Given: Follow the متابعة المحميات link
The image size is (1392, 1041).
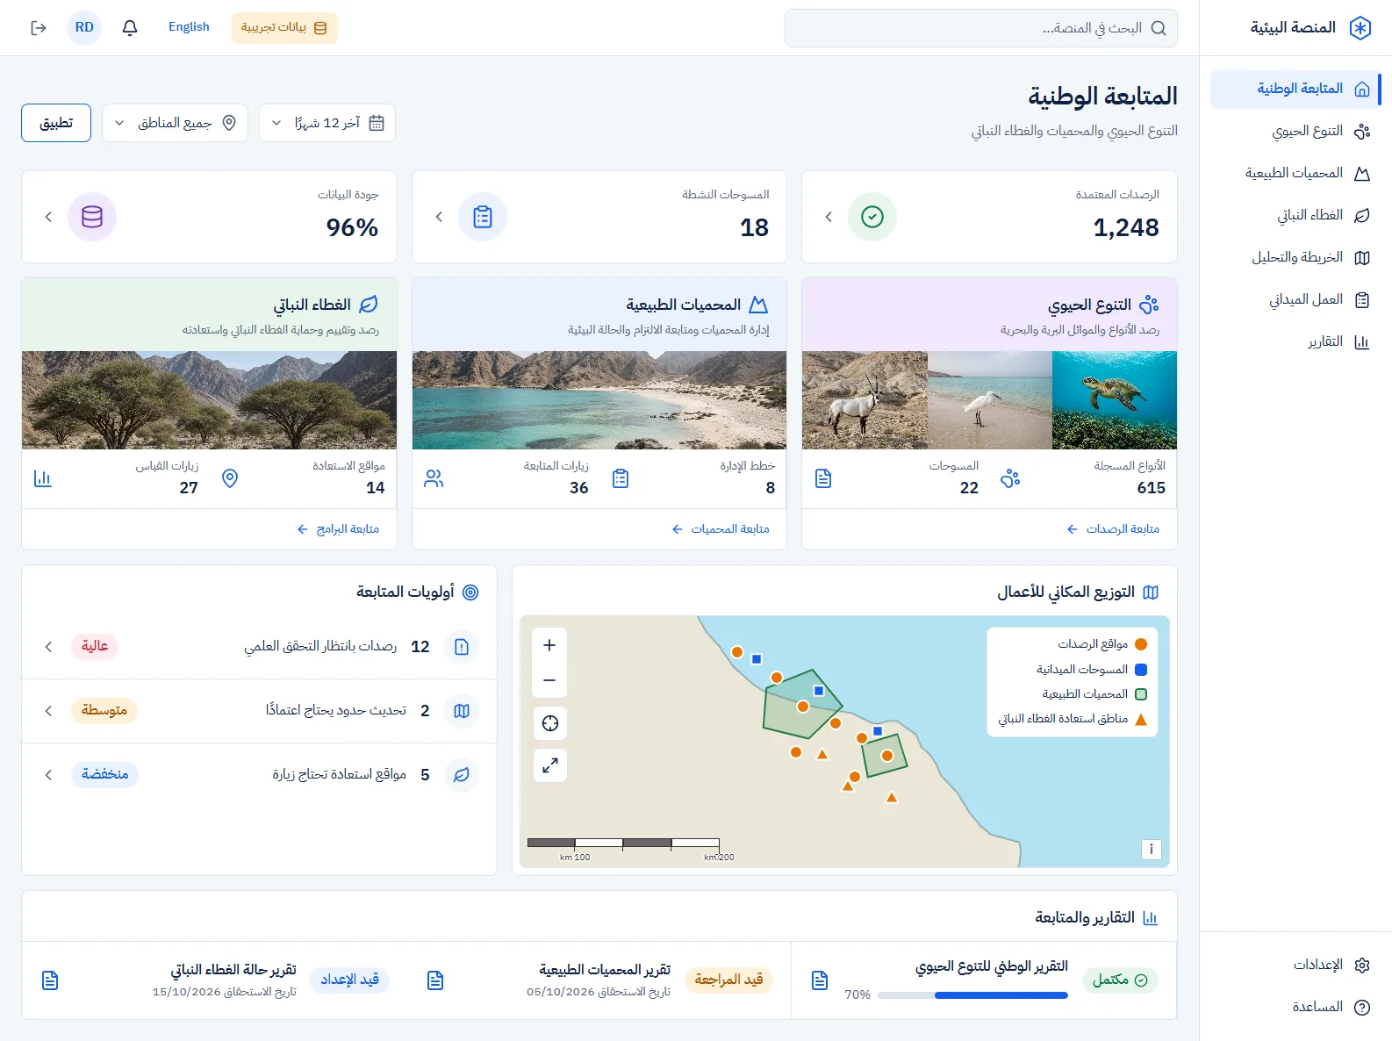Looking at the screenshot, I should click(721, 529).
